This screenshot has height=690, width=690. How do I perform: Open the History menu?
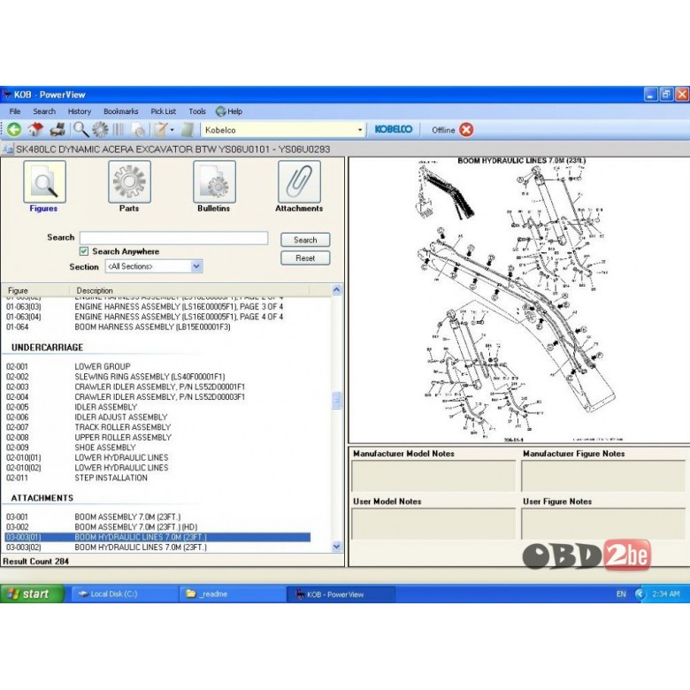[80, 111]
